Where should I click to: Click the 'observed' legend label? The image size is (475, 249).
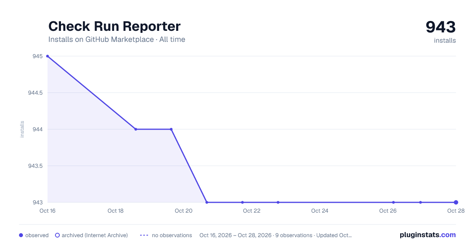37,235
